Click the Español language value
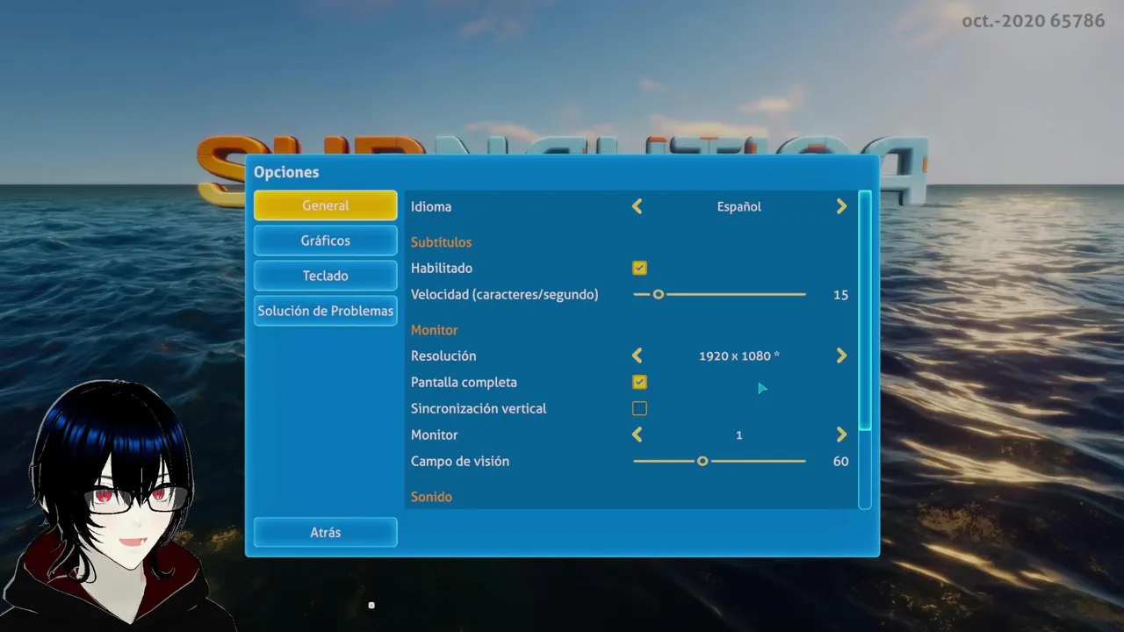The height and width of the screenshot is (632, 1124). pos(739,206)
